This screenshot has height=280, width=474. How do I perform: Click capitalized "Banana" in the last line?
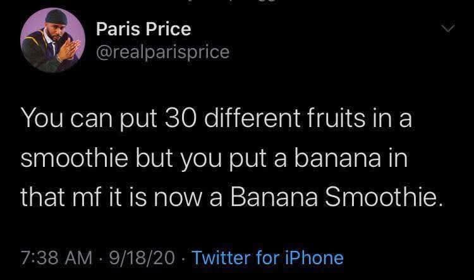click(275, 197)
